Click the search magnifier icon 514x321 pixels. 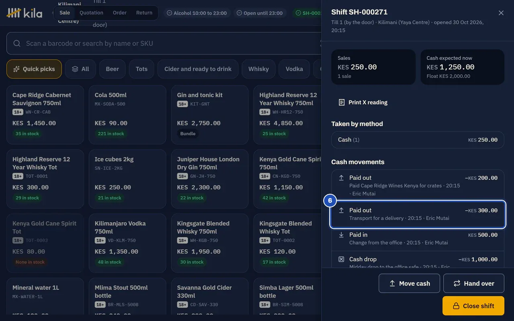click(17, 43)
